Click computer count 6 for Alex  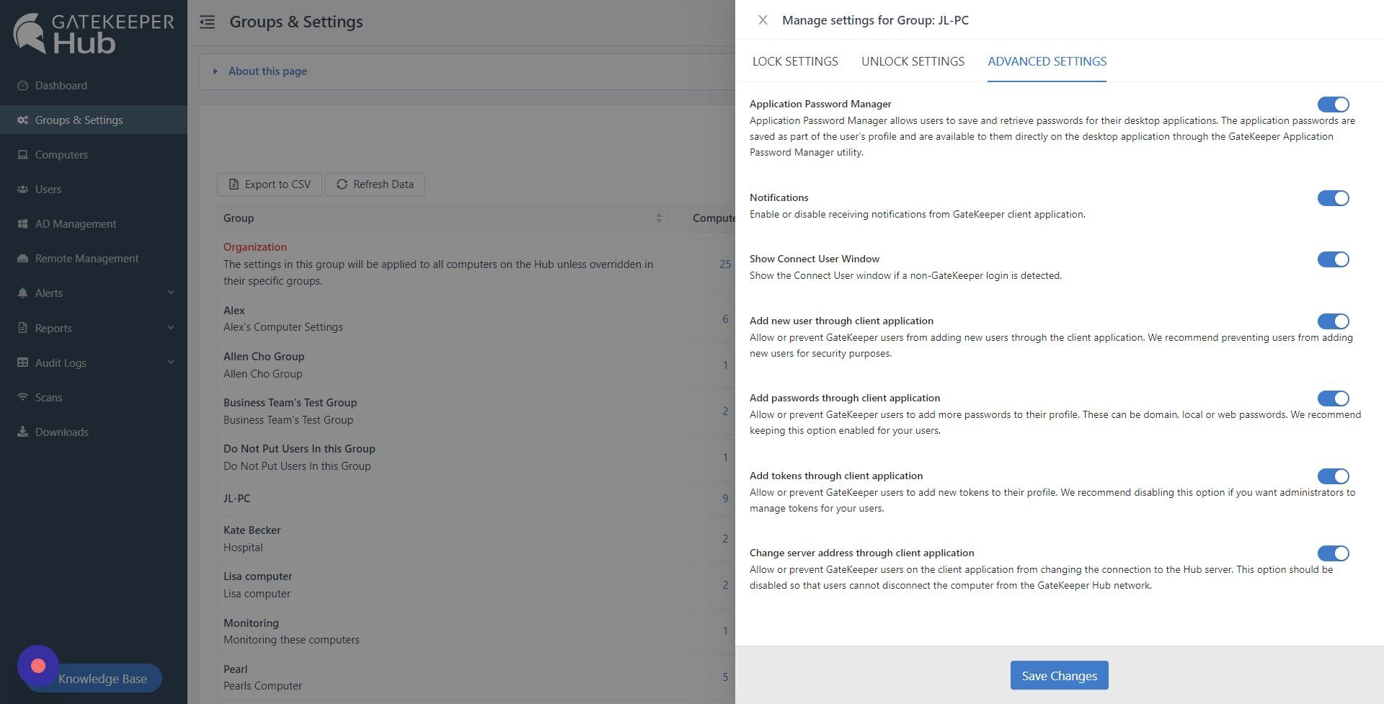(725, 318)
